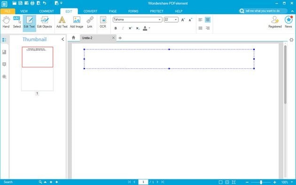
Task: Apply the font color A swatch
Action: pyautogui.click(x=145, y=28)
